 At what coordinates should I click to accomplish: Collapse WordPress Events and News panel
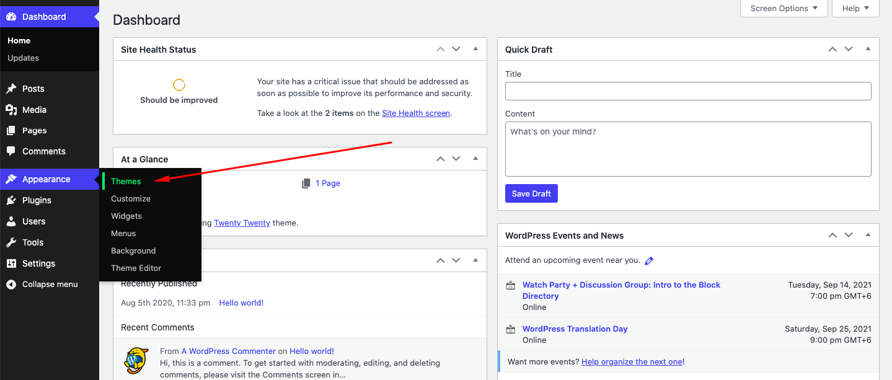pos(868,235)
